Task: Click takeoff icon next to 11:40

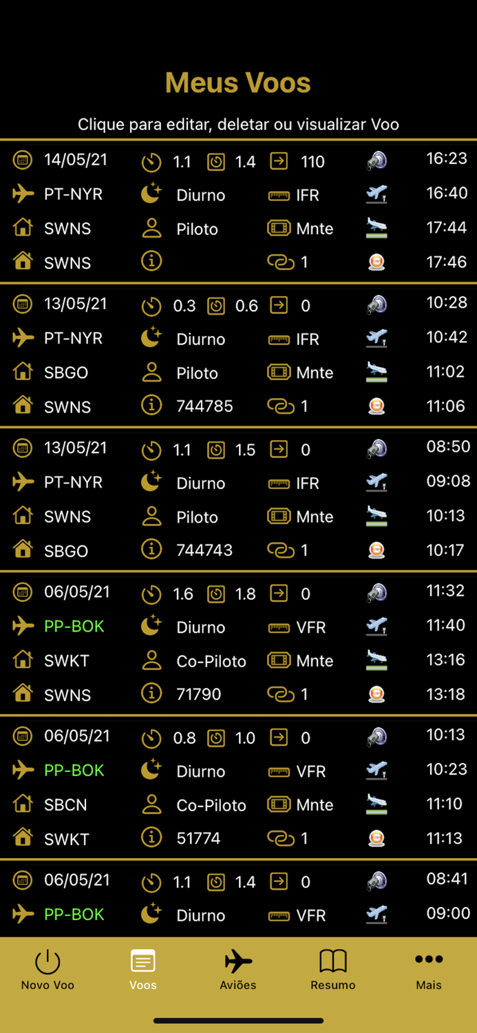Action: coord(377,627)
